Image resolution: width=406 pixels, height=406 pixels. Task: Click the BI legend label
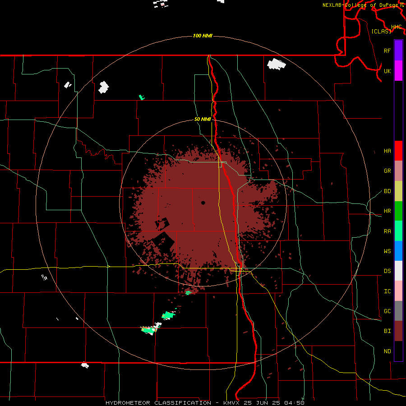387,331
